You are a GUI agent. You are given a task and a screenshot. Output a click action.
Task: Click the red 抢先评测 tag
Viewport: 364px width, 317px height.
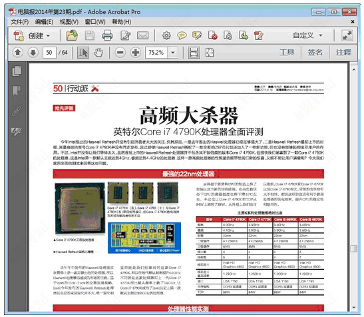click(x=64, y=108)
